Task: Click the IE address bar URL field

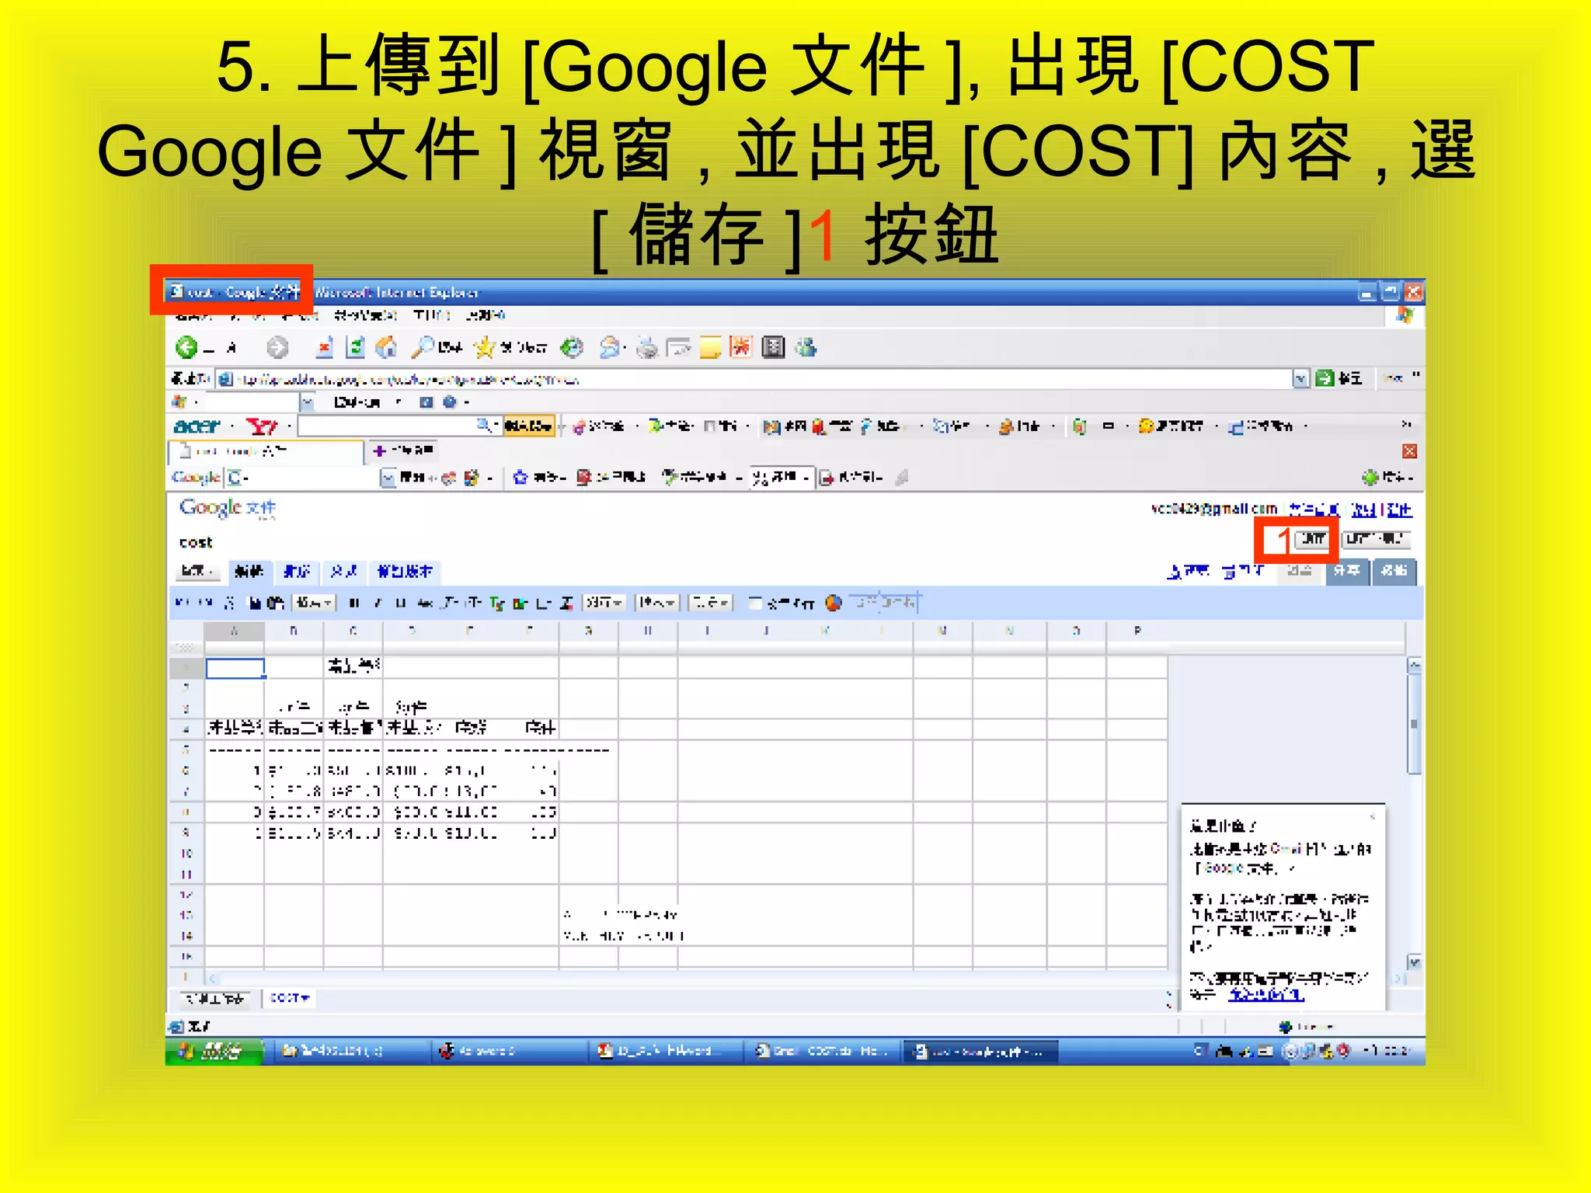Action: [754, 379]
